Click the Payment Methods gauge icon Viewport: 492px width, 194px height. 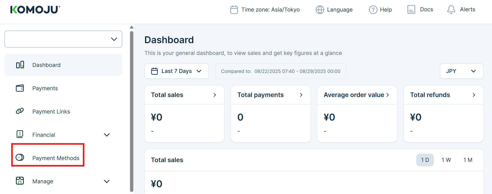coord(20,157)
